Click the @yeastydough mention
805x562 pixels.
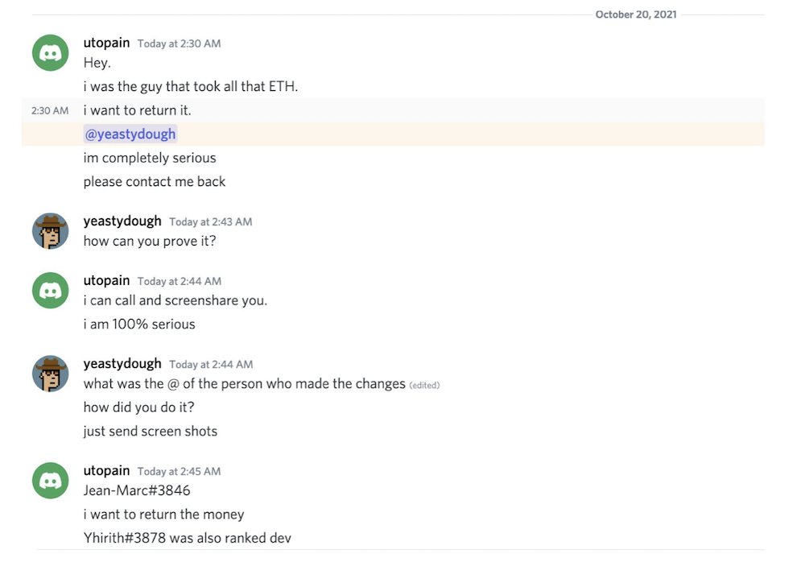click(x=130, y=134)
